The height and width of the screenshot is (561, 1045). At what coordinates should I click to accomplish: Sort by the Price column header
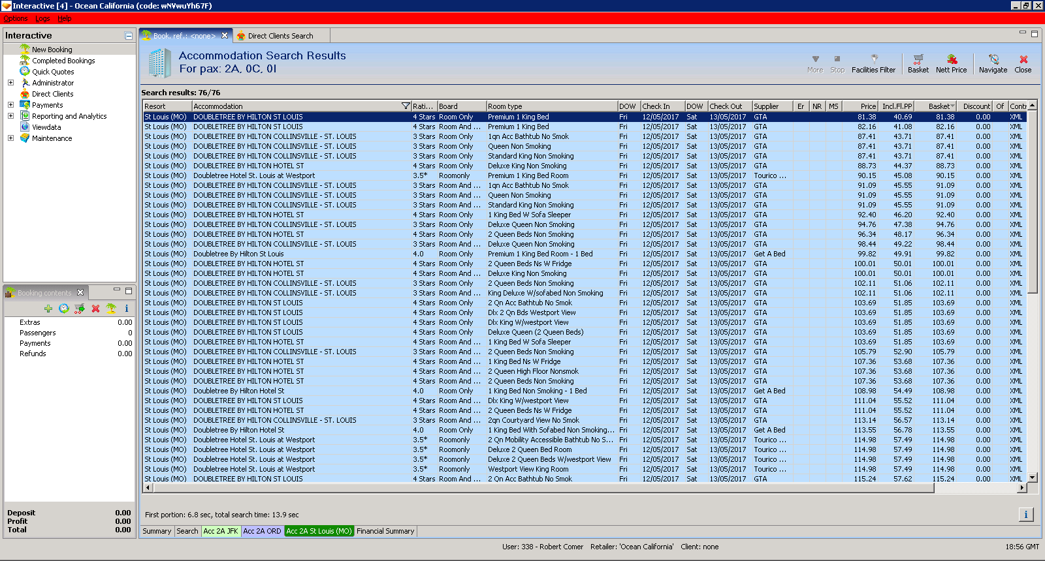pos(860,106)
